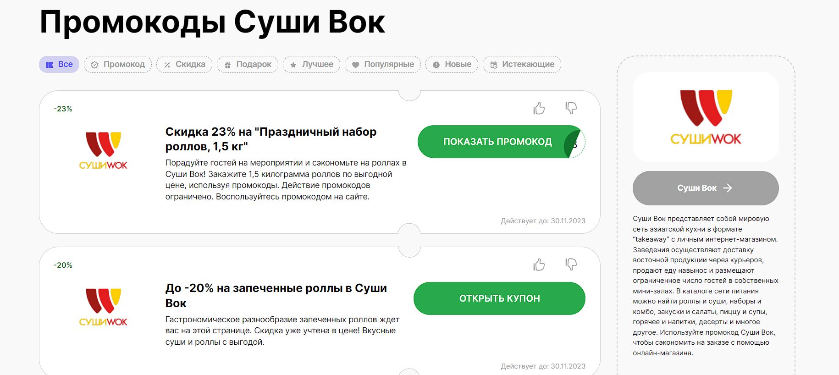Click Суши Wok logo in 23% coupon card
Screen dimensions: 839x375
click(x=103, y=151)
